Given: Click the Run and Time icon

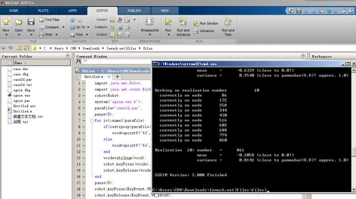Looking at the screenshot, I should tap(227, 22).
